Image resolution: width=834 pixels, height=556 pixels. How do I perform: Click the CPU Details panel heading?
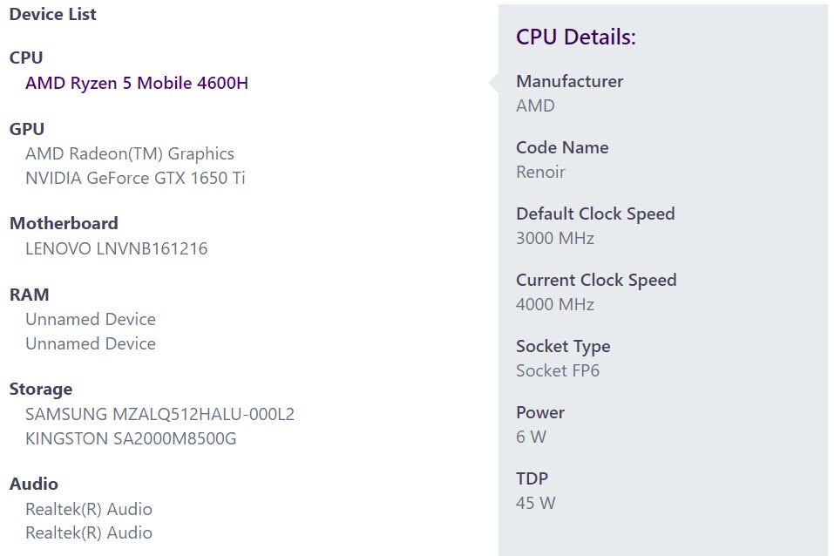576,37
